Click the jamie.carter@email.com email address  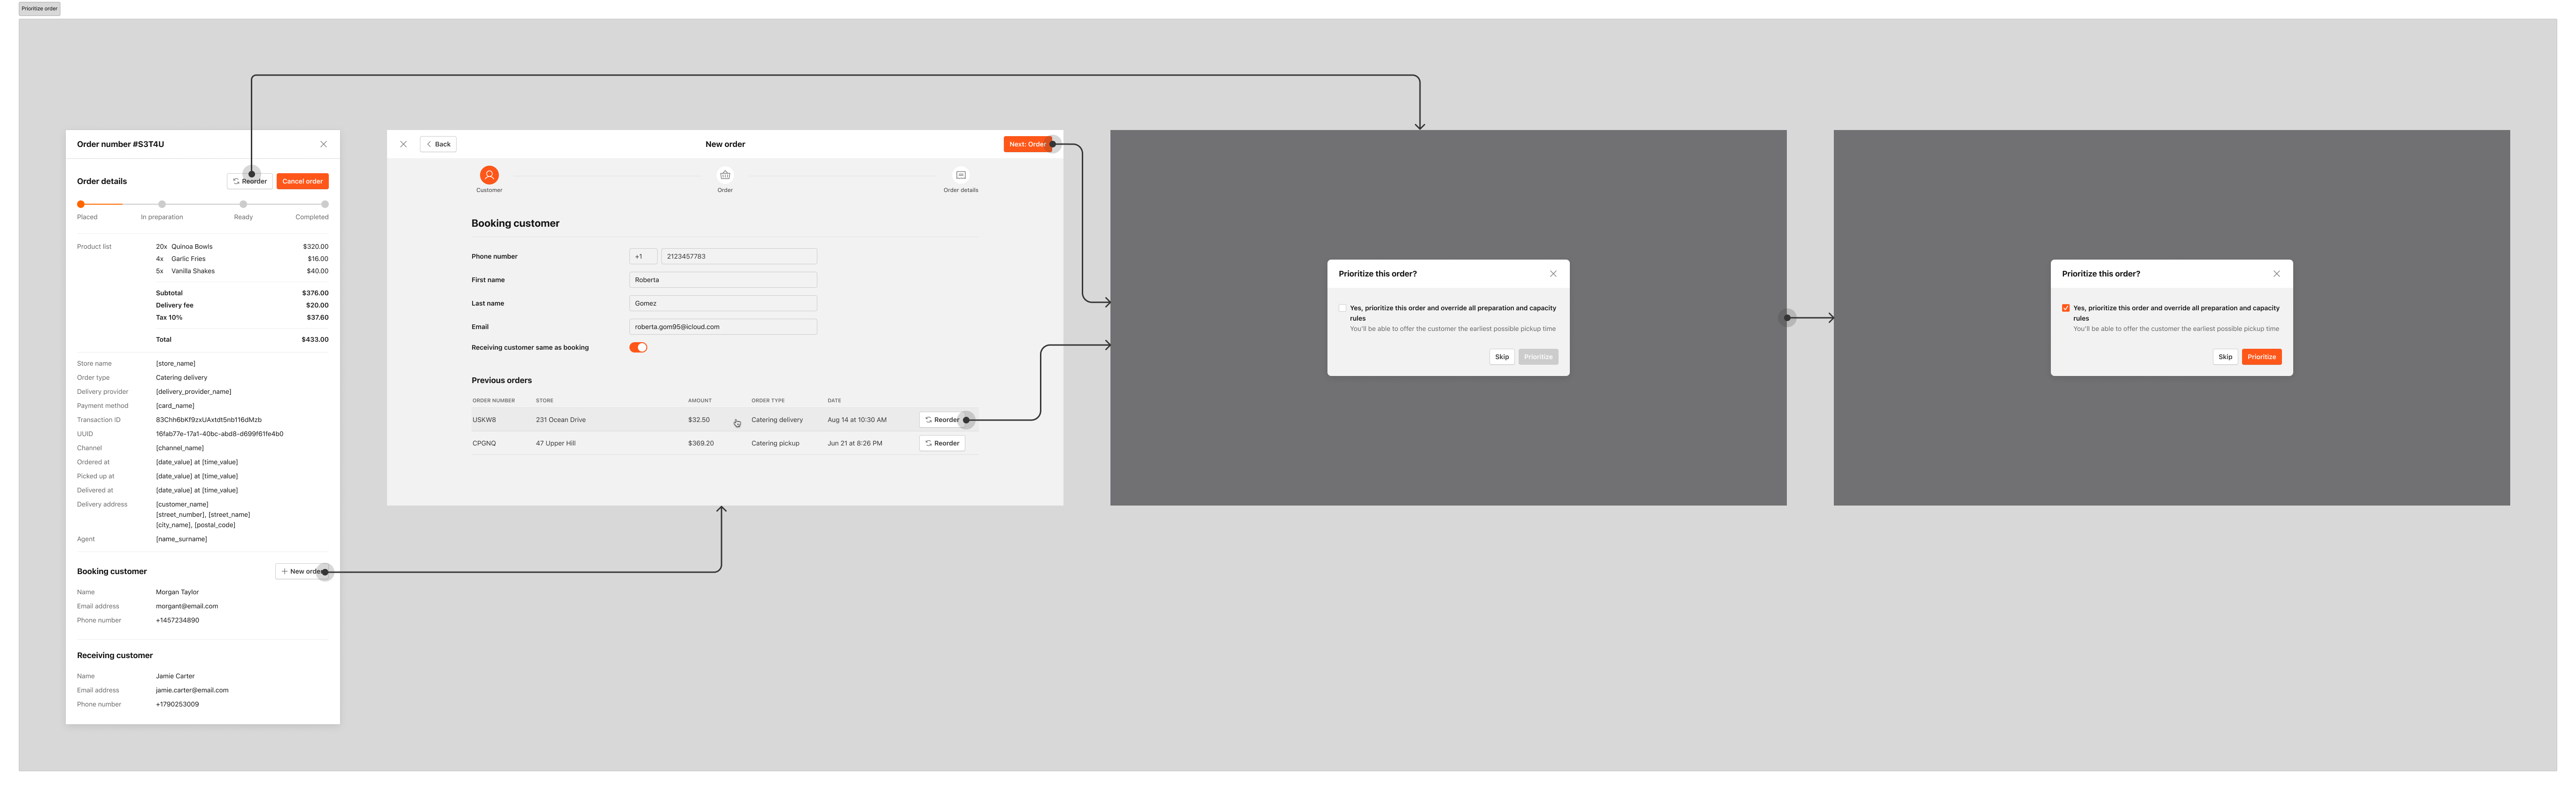pyautogui.click(x=192, y=690)
